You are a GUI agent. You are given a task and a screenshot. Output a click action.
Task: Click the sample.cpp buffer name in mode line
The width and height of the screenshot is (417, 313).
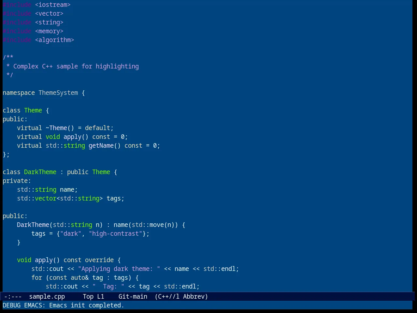click(x=47, y=296)
